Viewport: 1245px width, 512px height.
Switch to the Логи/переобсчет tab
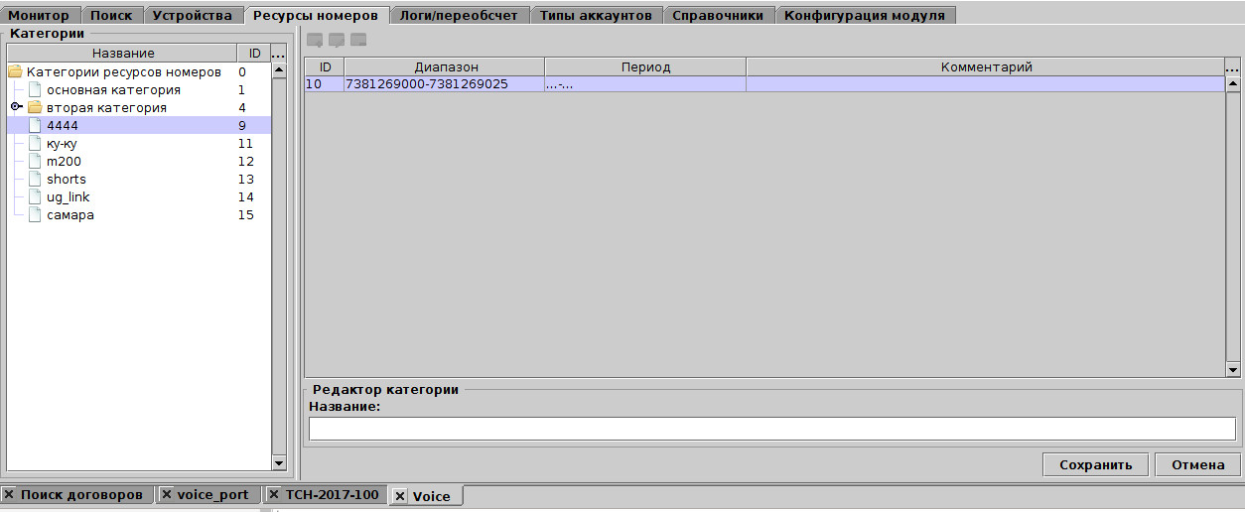(x=458, y=15)
